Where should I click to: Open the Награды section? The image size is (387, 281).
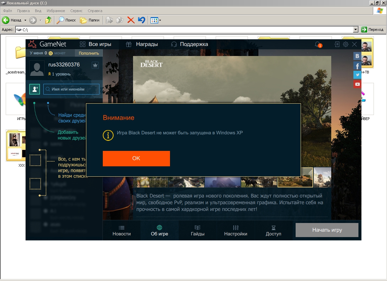click(x=142, y=44)
